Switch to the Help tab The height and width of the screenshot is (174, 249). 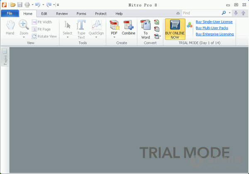119,14
